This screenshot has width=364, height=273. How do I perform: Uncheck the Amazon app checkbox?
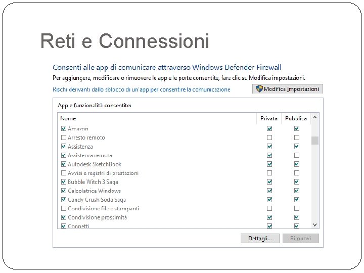pyautogui.click(x=64, y=129)
